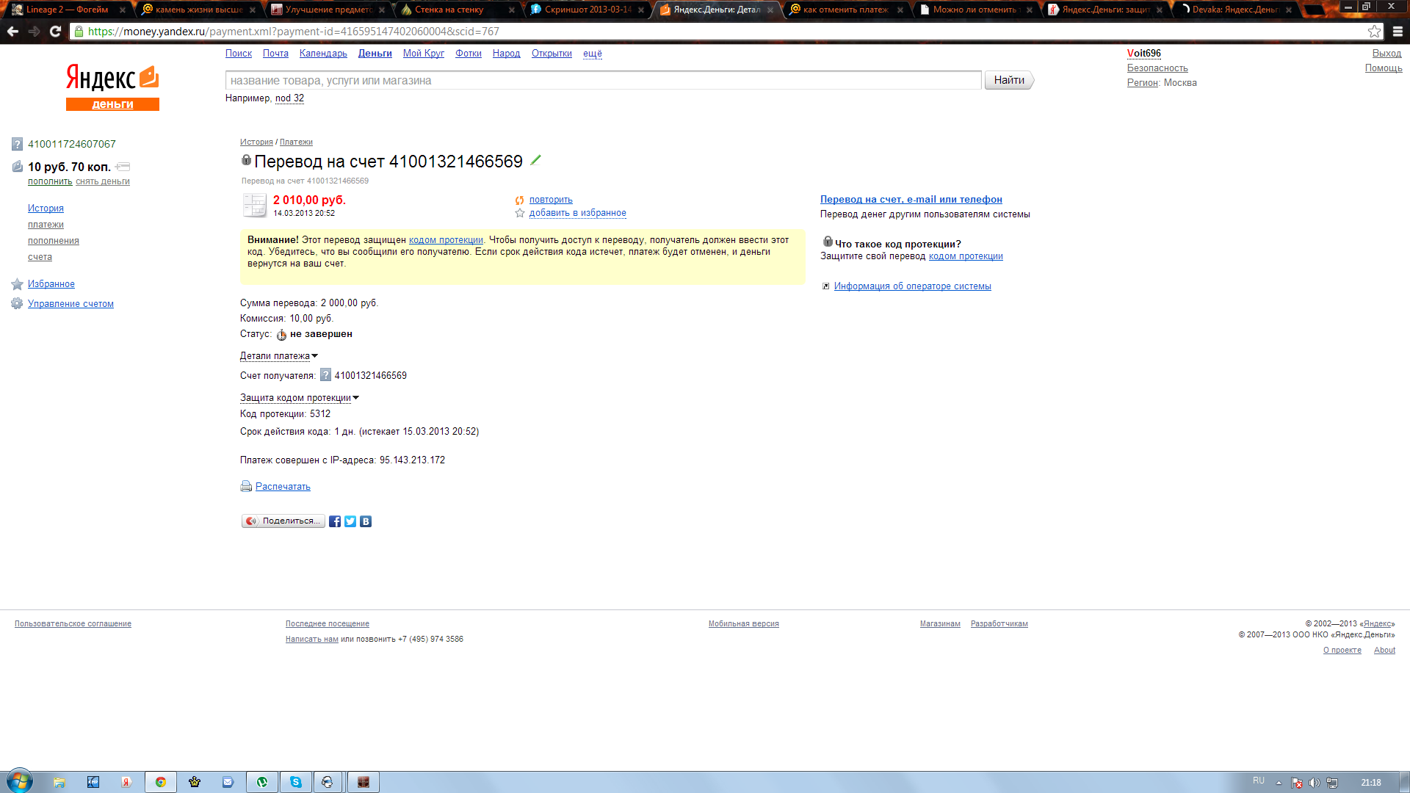Open 'счета' in the left sidebar
This screenshot has width=1410, height=793.
40,257
